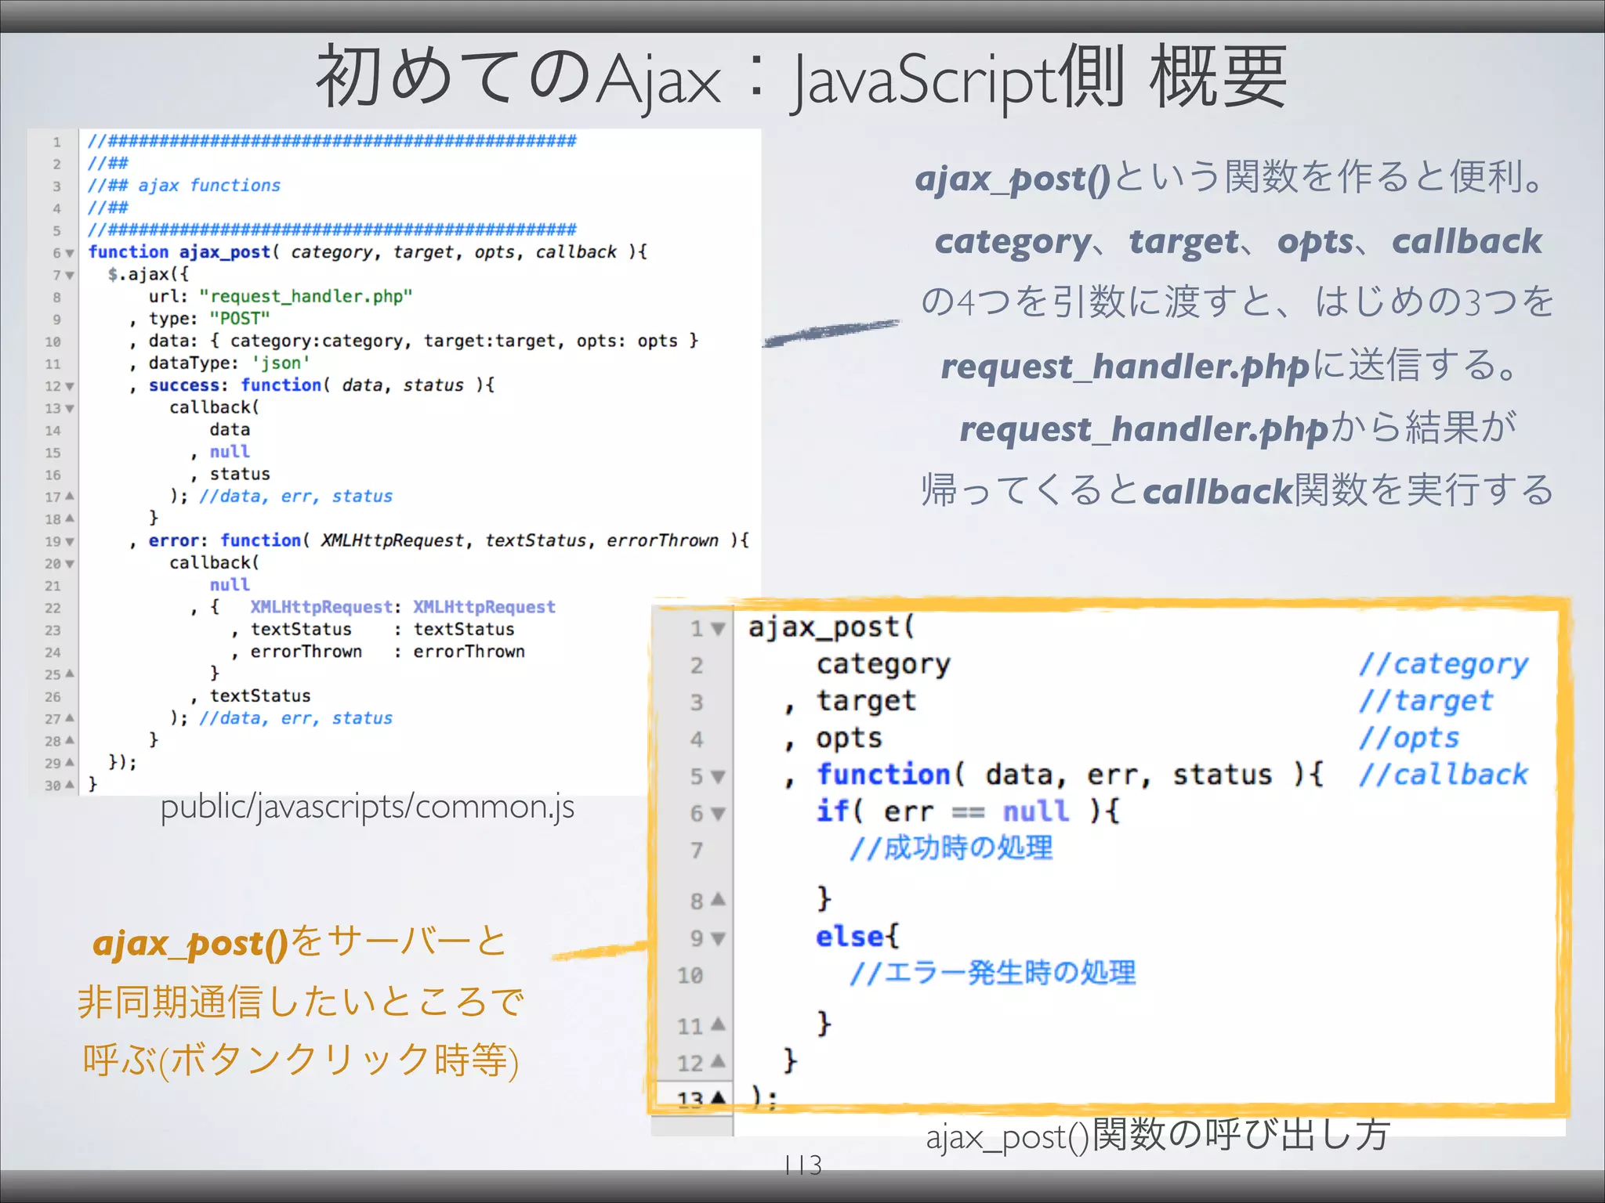Click the //成功時の処理 comment

click(x=951, y=848)
